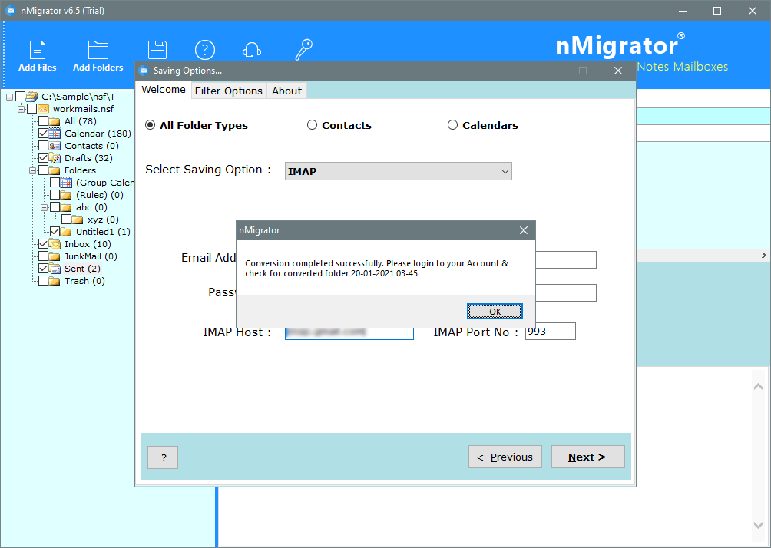Click the Calendar folder icon in tree
This screenshot has height=548, width=771.
pyautogui.click(x=55, y=134)
